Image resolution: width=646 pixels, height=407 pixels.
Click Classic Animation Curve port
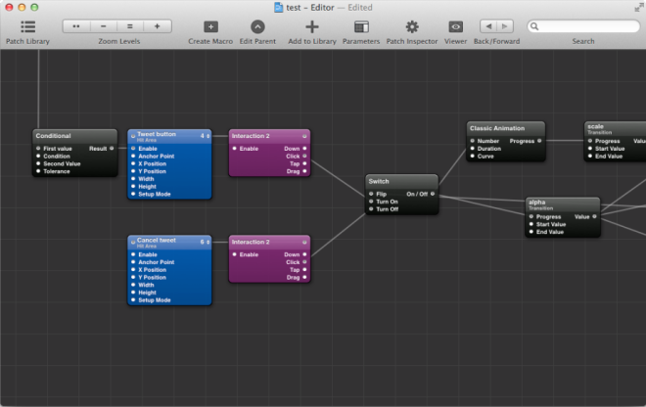click(x=472, y=157)
